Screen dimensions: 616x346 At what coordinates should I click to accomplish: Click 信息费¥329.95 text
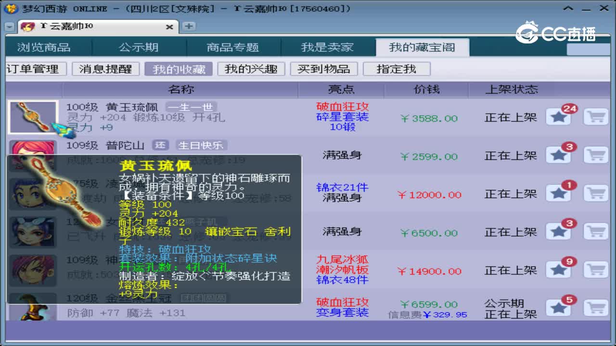coord(428,315)
